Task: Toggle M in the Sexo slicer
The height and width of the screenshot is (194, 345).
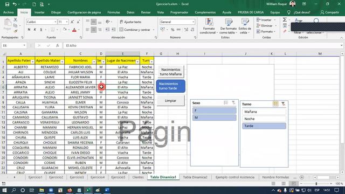Action: pos(215,117)
